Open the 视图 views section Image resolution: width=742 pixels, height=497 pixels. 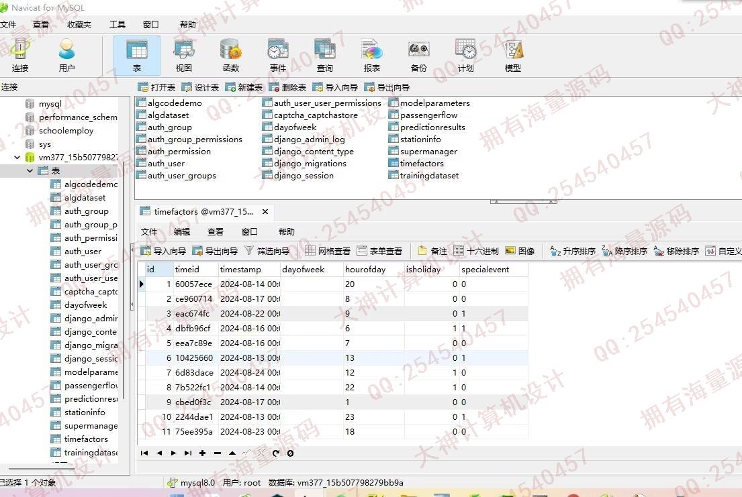tap(184, 55)
